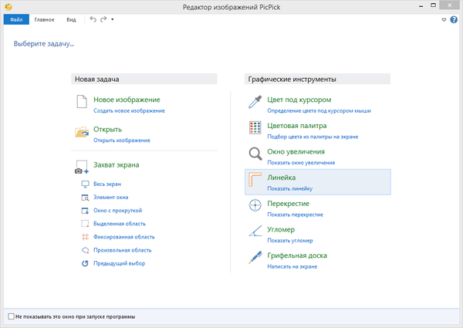Image resolution: width=463 pixels, height=328 pixels.
Task: Click the color picker eyedropper icon
Action: coord(255,103)
